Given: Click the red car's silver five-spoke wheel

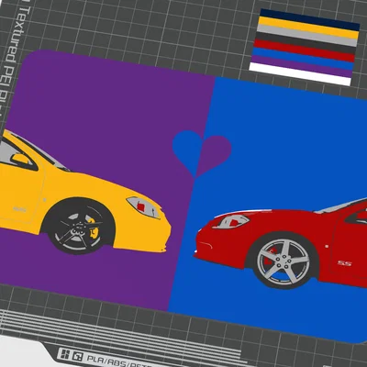Looking at the screenshot, I should (284, 263).
